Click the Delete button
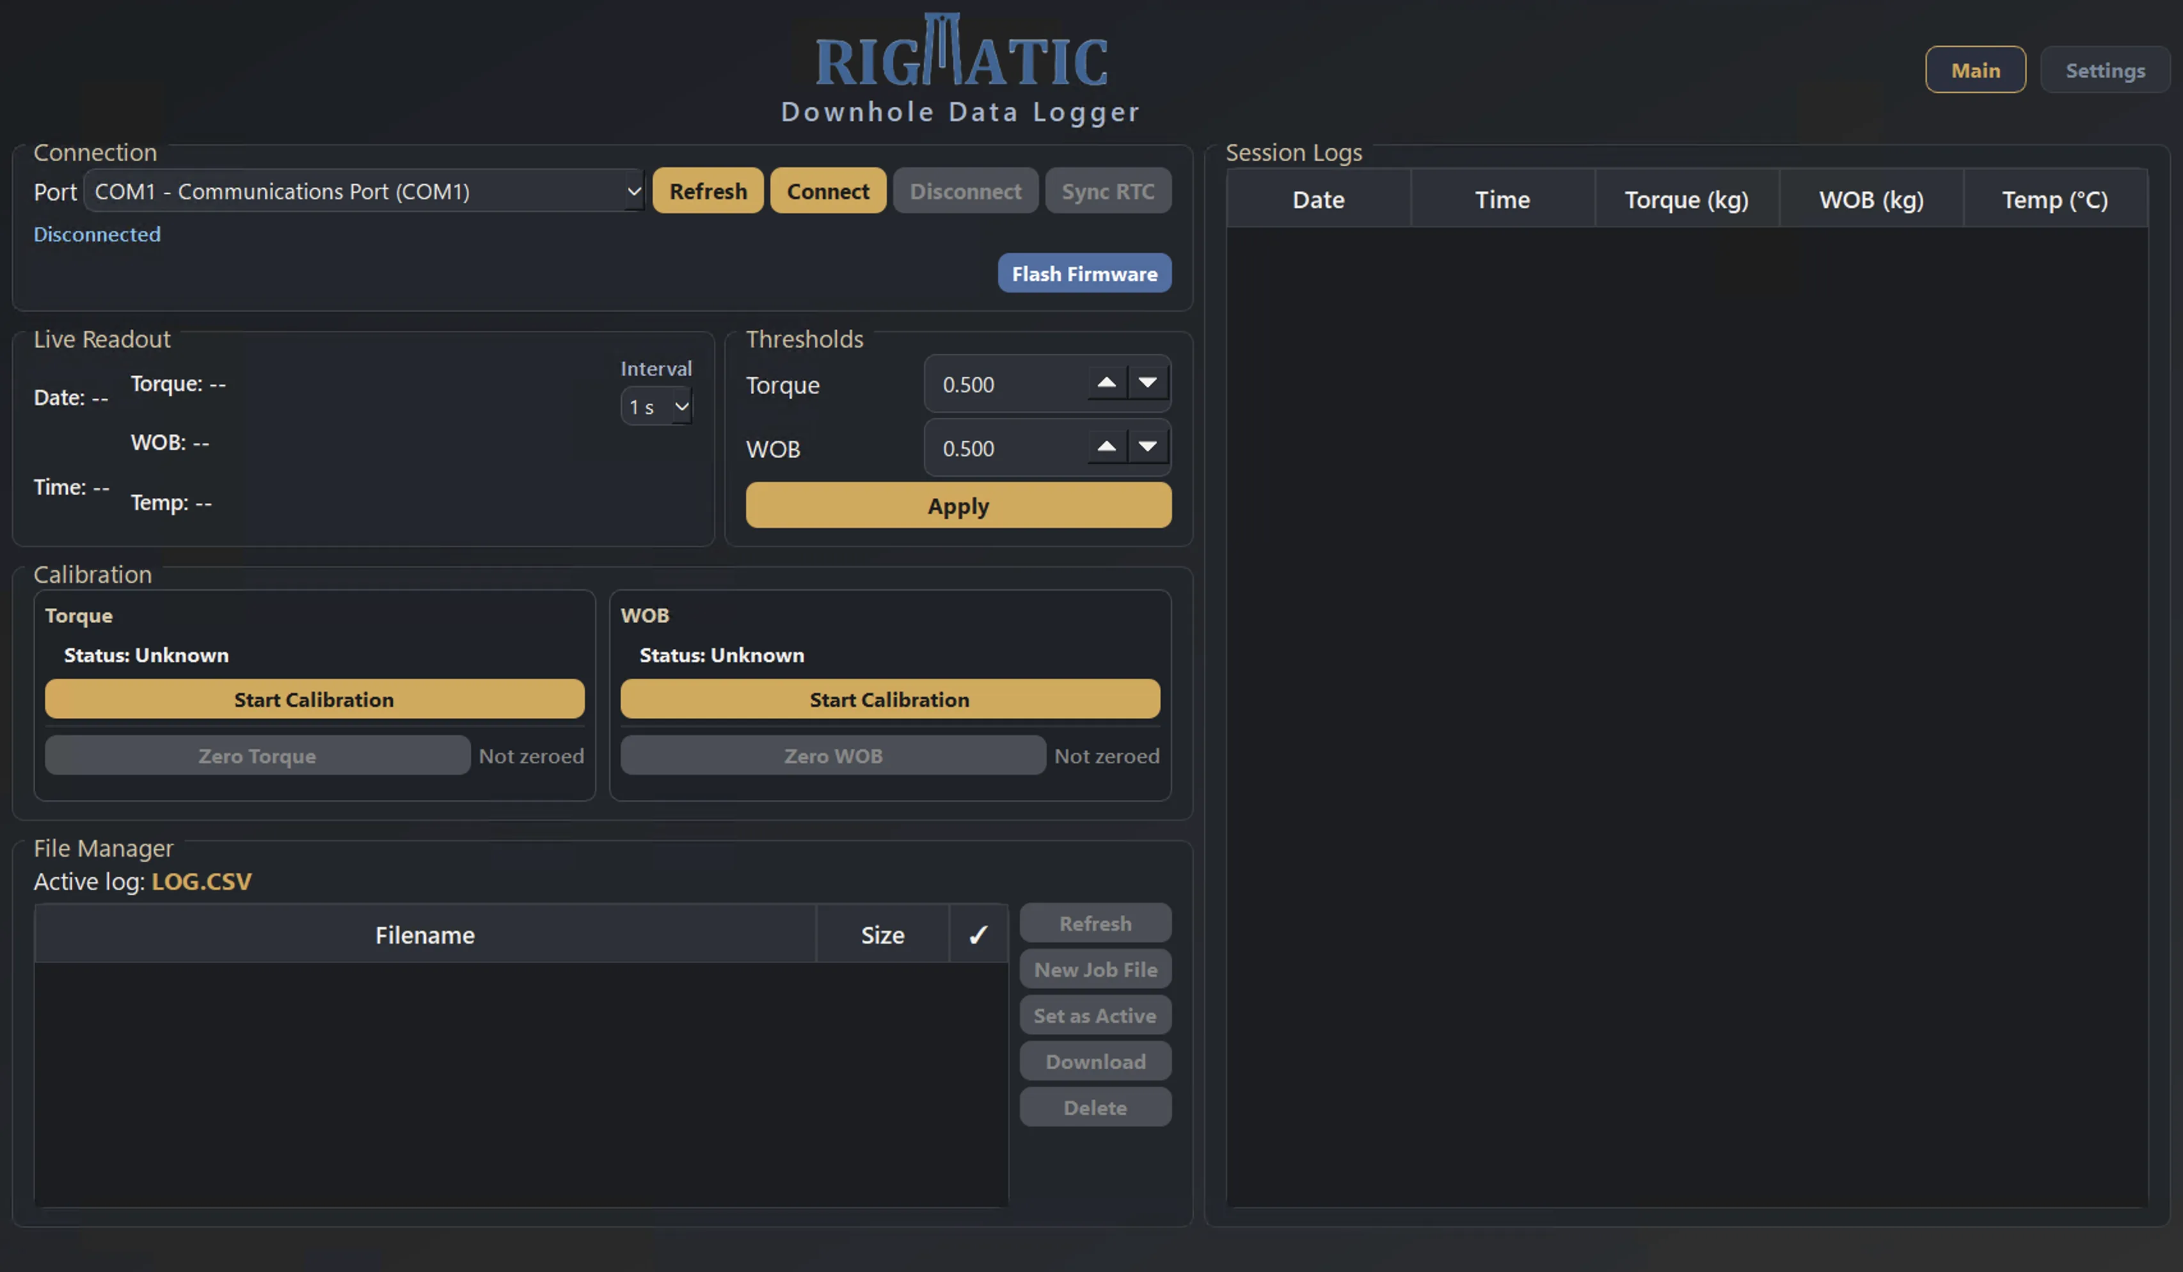 click(x=1095, y=1108)
